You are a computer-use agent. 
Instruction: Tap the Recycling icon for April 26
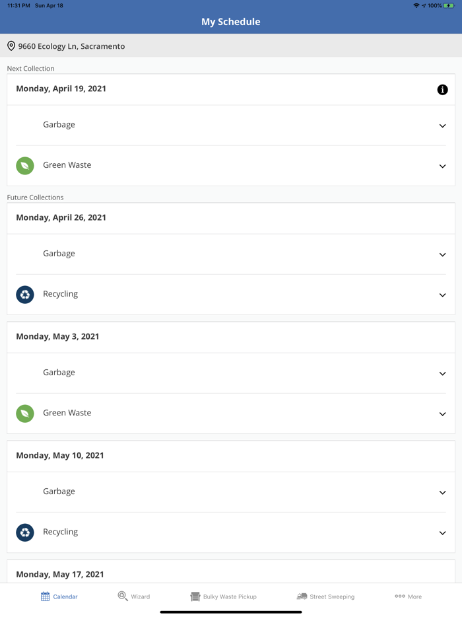pyautogui.click(x=25, y=295)
